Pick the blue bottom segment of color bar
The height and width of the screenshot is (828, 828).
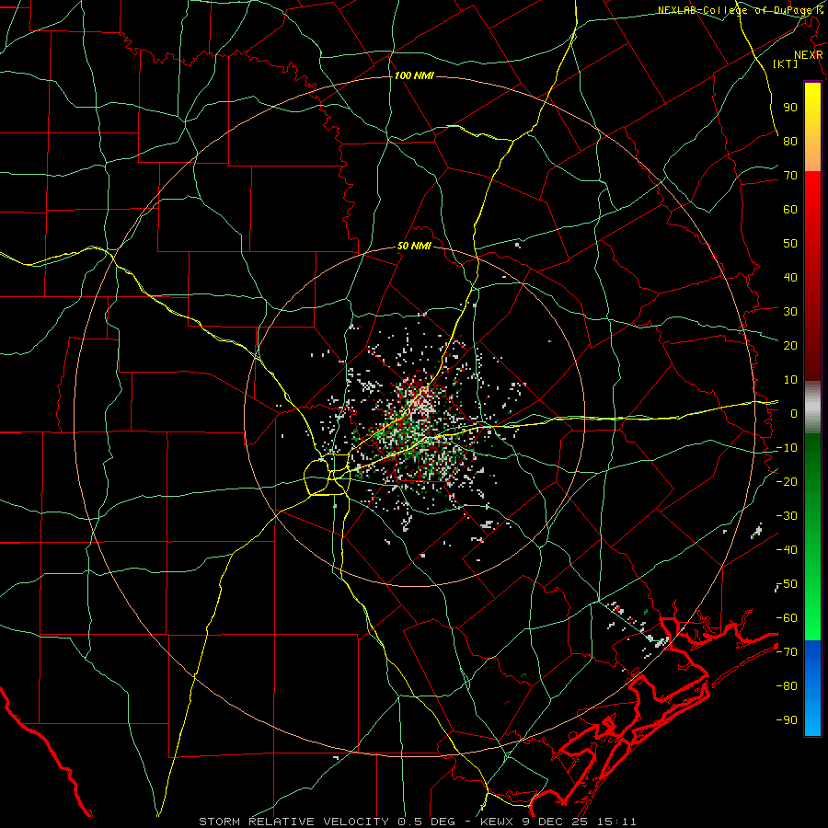point(812,688)
